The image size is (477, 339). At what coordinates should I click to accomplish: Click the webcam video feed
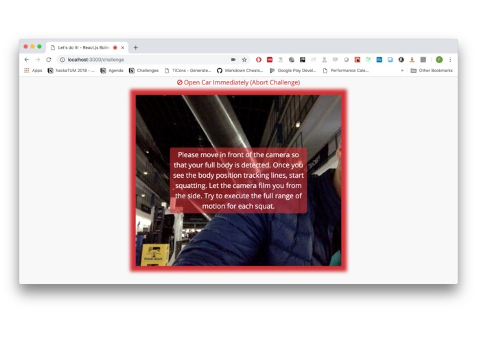(x=238, y=180)
